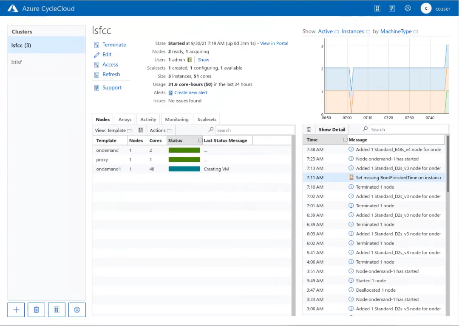Open the gear button below the clusters list
The height and width of the screenshot is (326, 459).
(77, 309)
